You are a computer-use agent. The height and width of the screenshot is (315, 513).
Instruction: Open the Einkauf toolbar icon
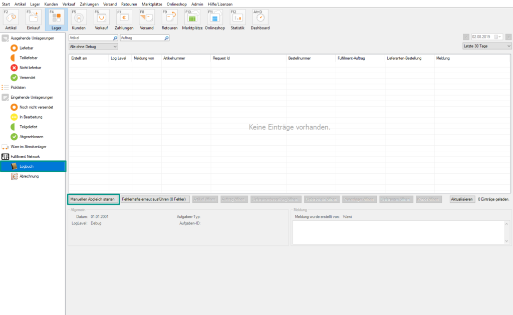(x=34, y=19)
